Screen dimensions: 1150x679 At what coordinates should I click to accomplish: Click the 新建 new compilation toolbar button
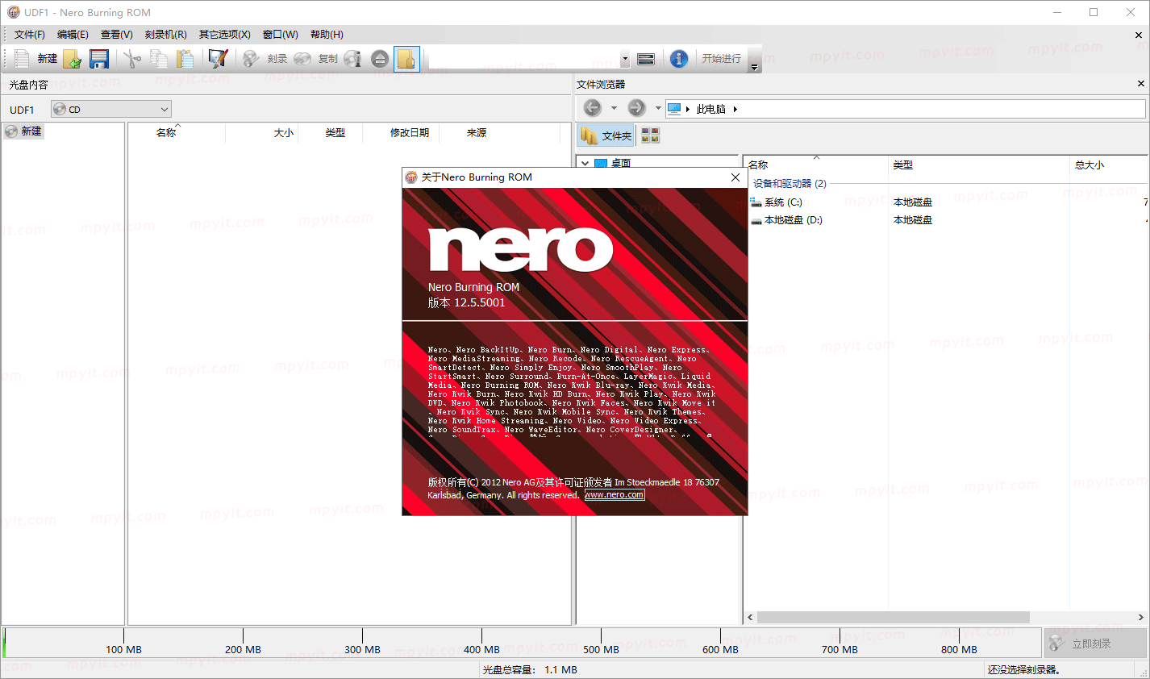click(35, 58)
